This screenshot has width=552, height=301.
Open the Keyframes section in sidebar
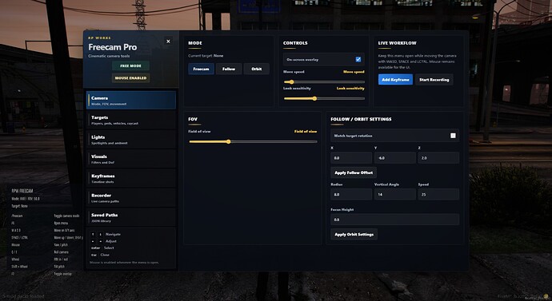(131, 178)
